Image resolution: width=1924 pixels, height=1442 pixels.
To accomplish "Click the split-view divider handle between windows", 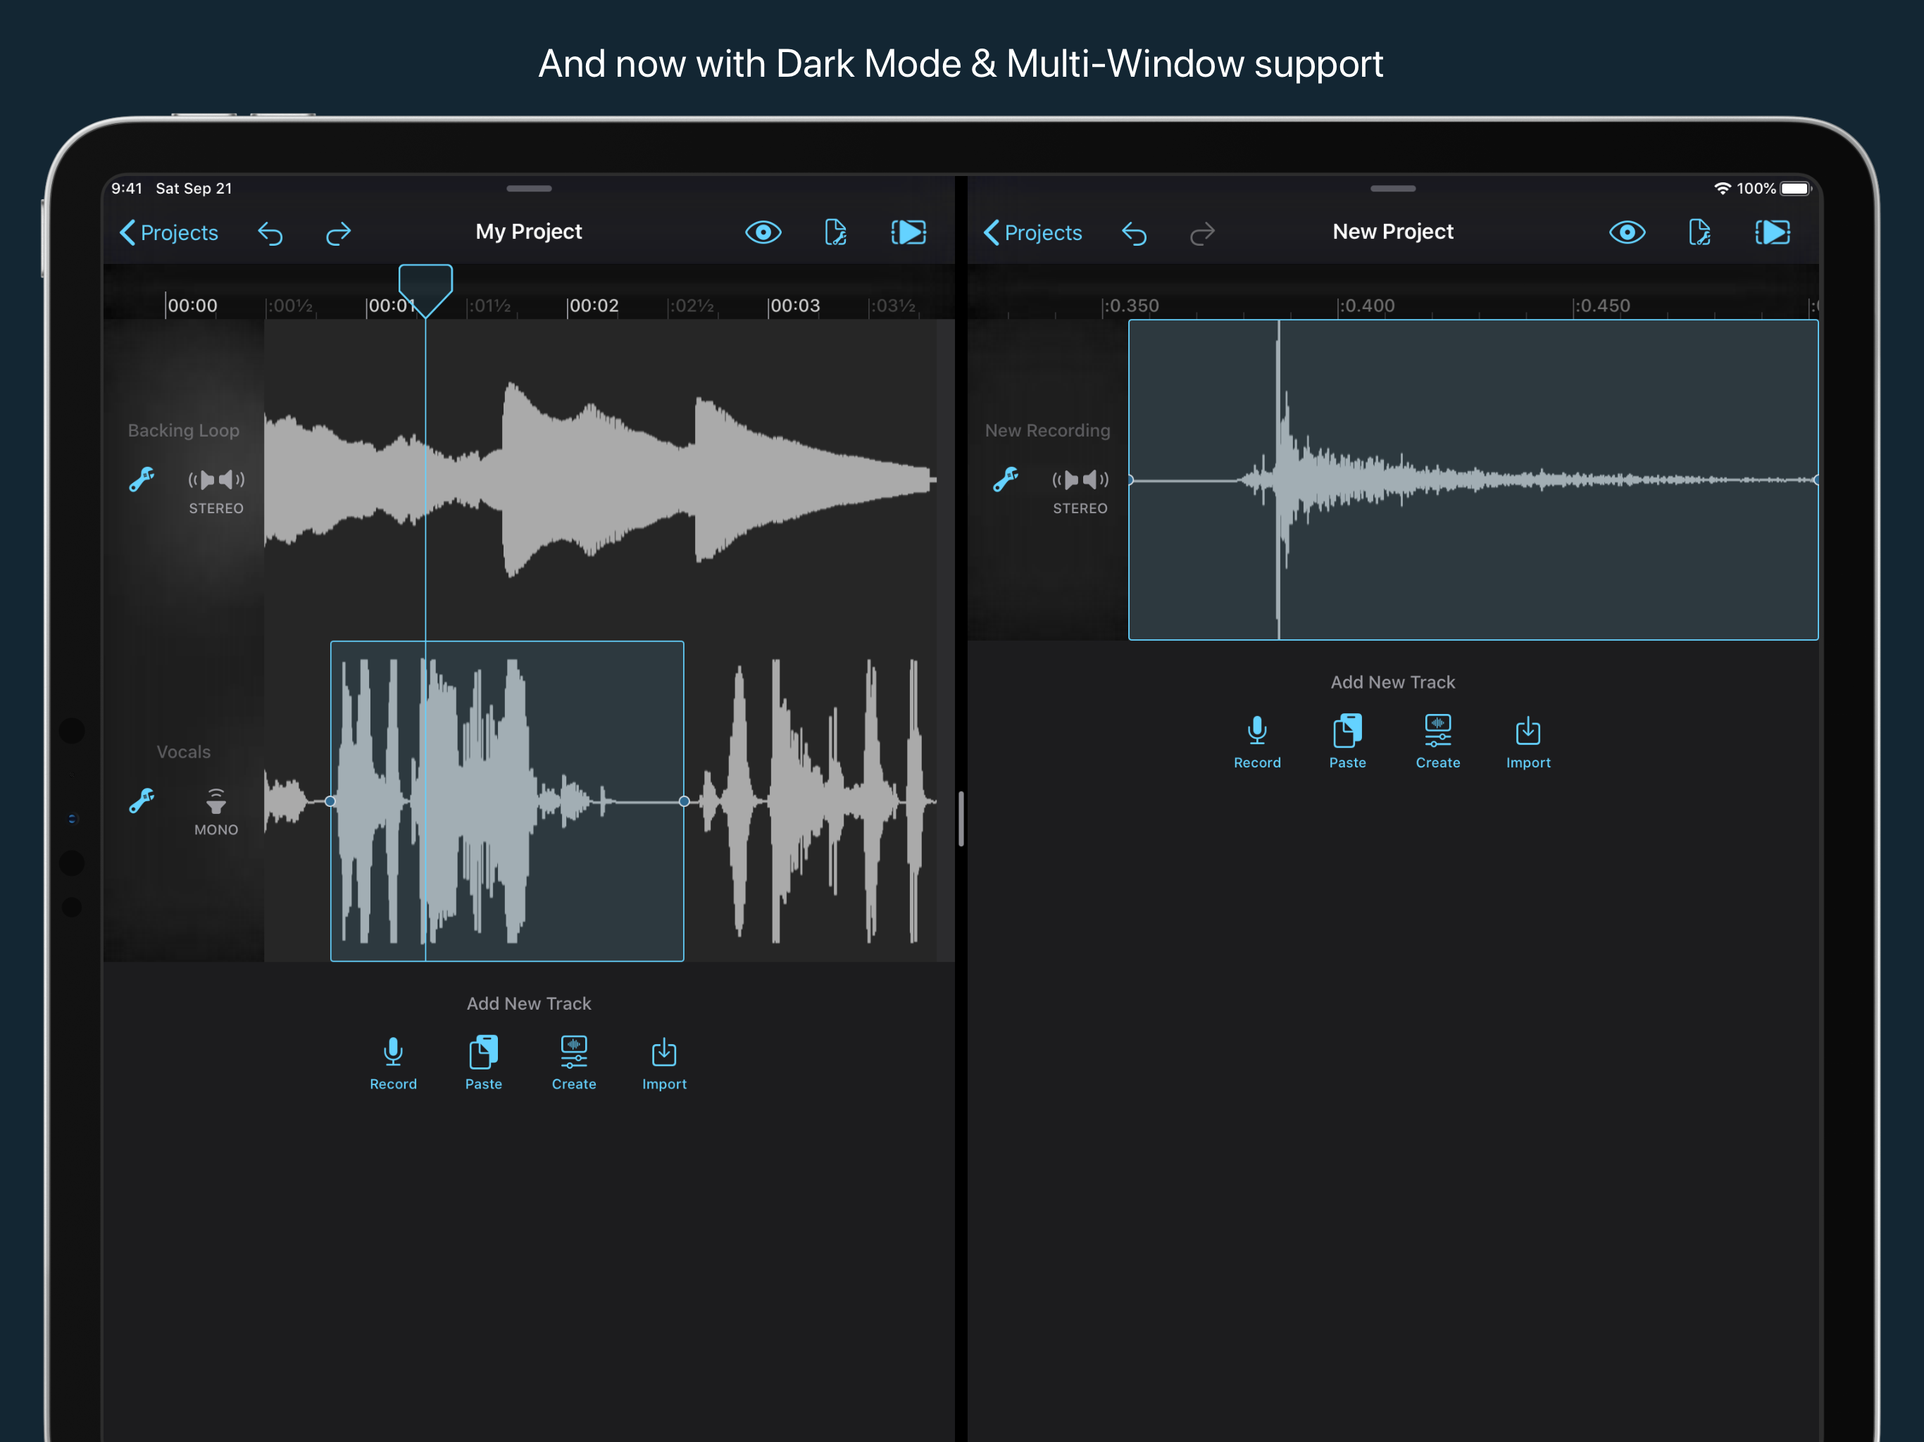I will [x=961, y=817].
